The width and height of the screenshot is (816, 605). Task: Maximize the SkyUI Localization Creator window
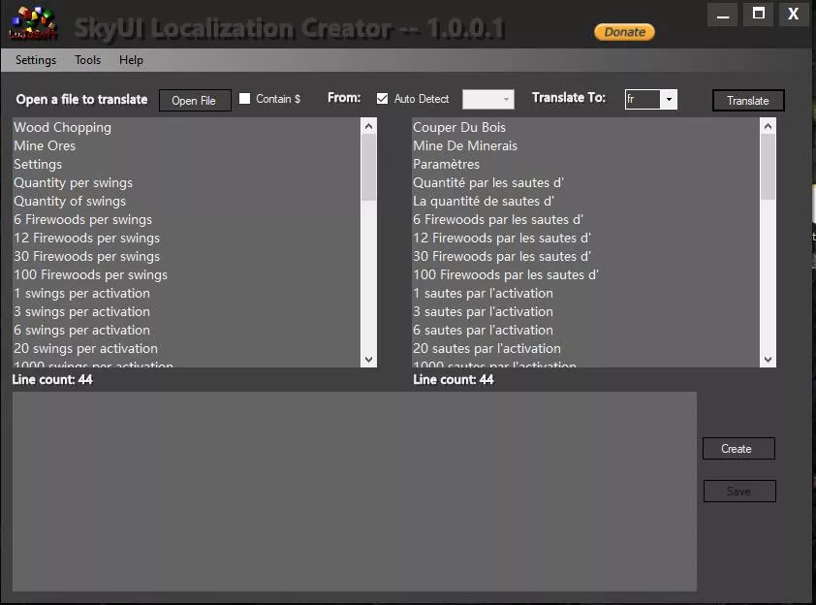(759, 15)
